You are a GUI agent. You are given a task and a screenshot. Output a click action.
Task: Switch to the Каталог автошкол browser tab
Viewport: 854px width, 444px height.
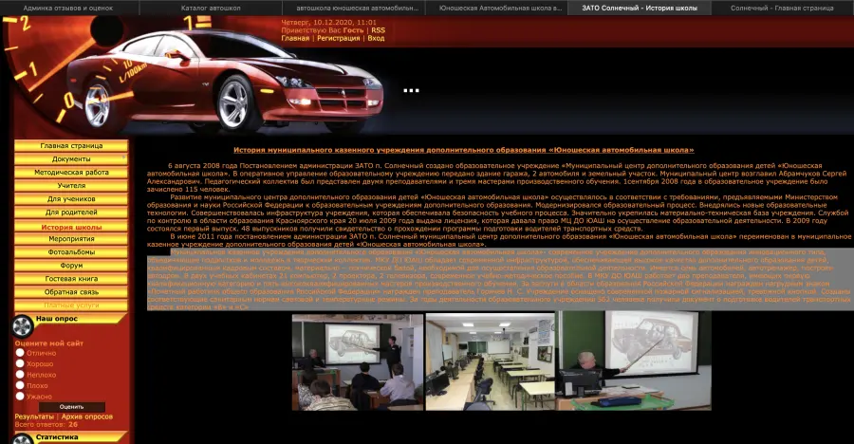(213, 7)
